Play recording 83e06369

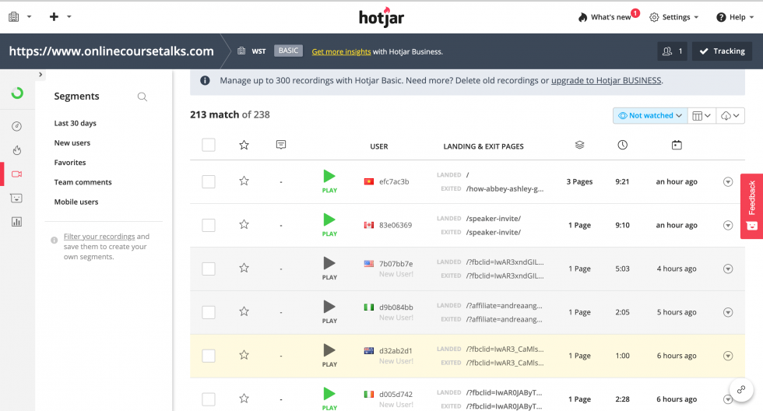329,225
